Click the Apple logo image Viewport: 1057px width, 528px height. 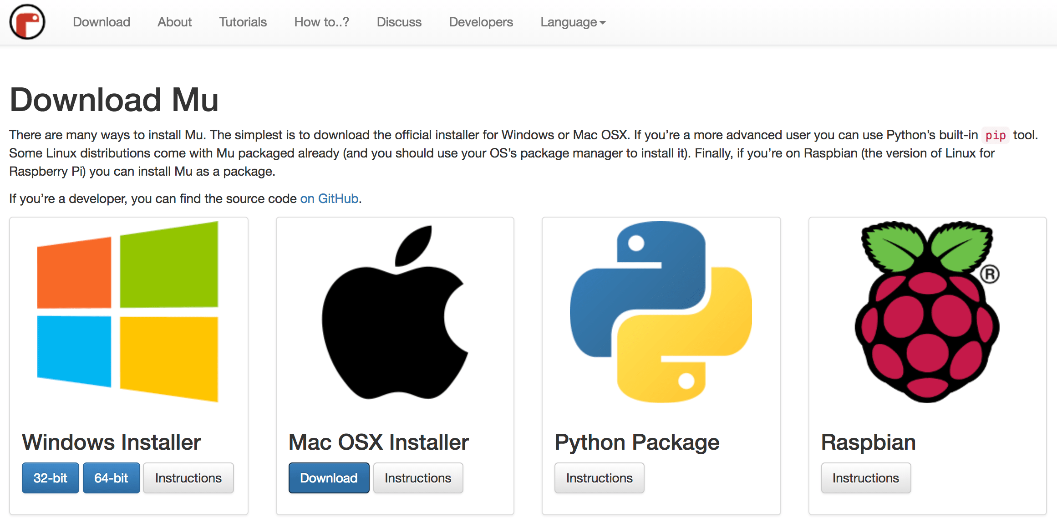pyautogui.click(x=395, y=312)
